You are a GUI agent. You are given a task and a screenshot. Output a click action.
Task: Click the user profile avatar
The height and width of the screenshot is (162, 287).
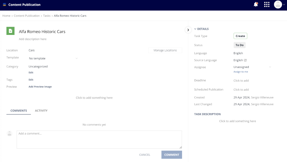coord(278,5)
